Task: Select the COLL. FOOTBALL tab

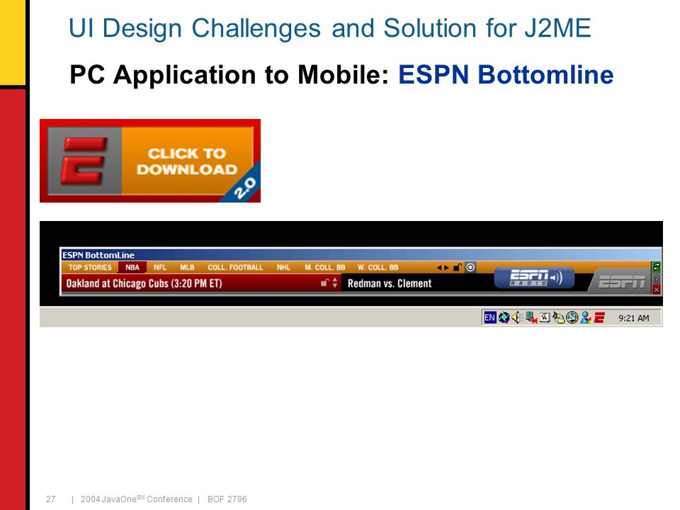Action: pos(235,268)
